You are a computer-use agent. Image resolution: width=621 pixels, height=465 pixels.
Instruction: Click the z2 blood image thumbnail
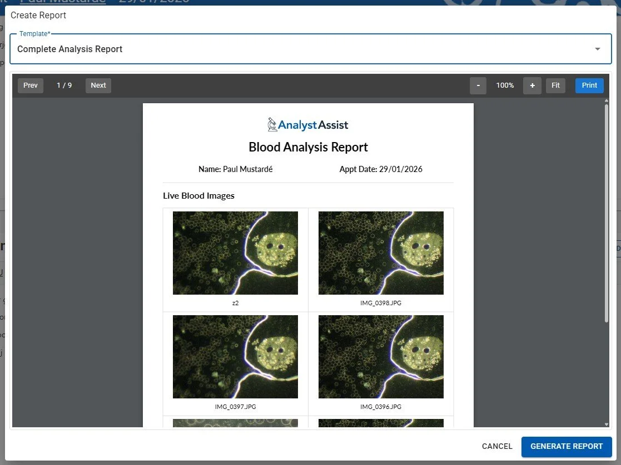click(x=235, y=253)
